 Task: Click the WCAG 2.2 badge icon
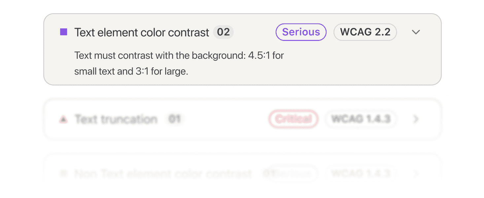pos(365,32)
